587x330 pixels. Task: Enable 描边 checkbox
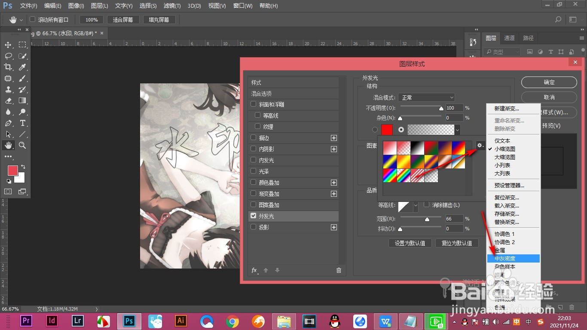click(254, 138)
